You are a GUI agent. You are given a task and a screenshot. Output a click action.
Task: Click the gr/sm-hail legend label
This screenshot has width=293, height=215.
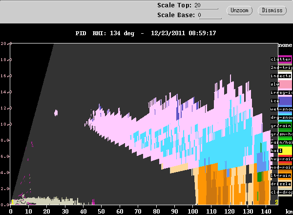coord(281,134)
